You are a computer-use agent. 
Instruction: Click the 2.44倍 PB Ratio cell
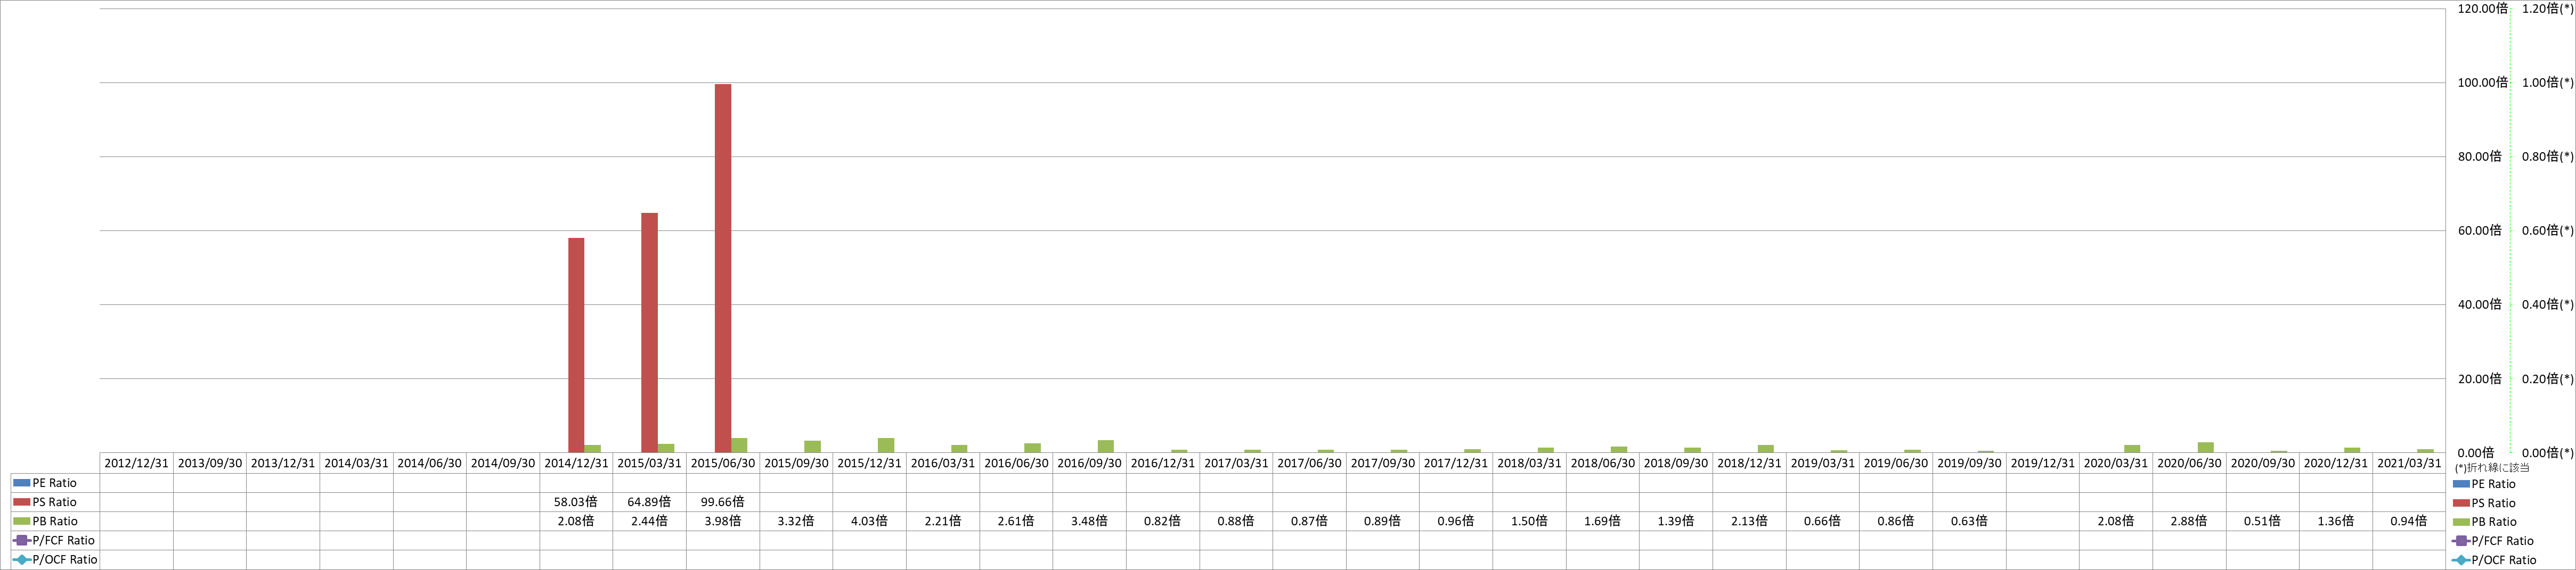coord(650,521)
